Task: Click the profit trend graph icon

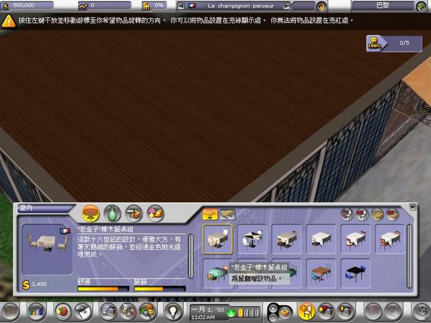Action: point(83,6)
